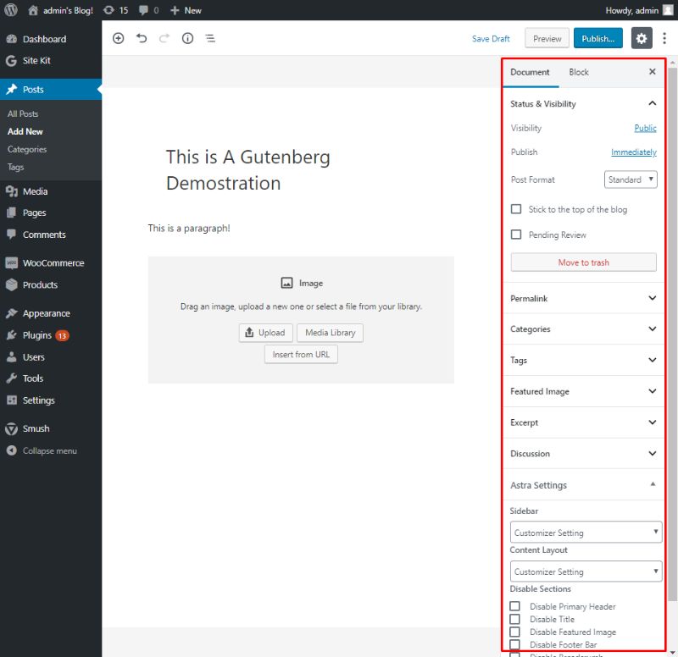Image resolution: width=678 pixels, height=657 pixels.
Task: Expand the Excerpt panel
Action: pos(583,422)
